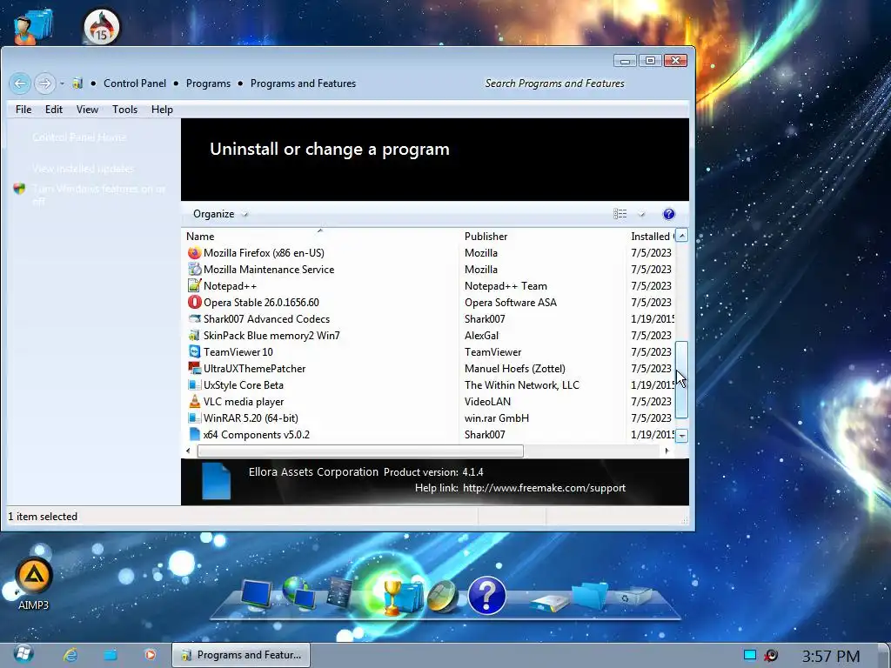This screenshot has height=668, width=891.
Task: Click the scroll down arrow of program list
Action: 682,436
